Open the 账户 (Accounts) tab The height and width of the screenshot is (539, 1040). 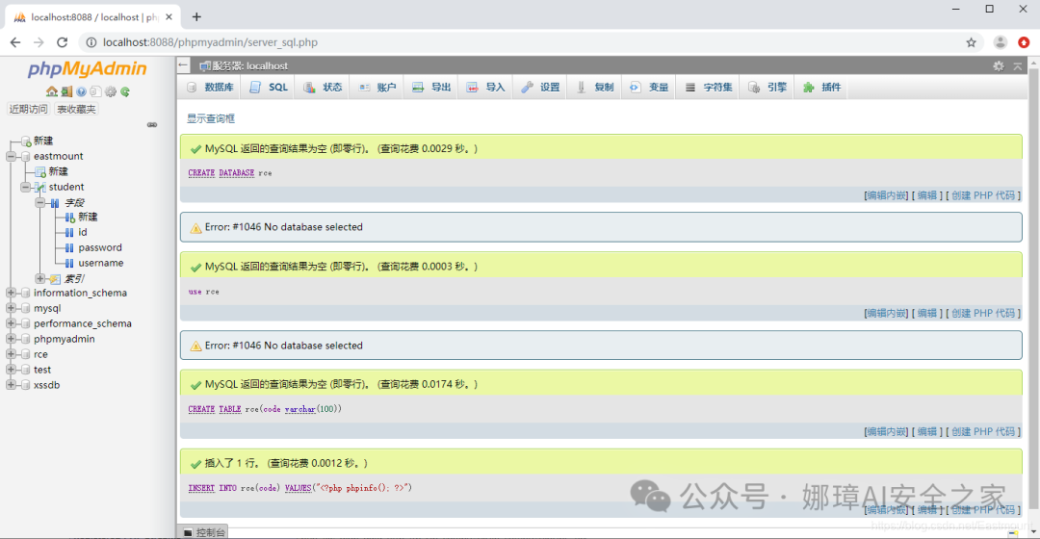pos(377,88)
